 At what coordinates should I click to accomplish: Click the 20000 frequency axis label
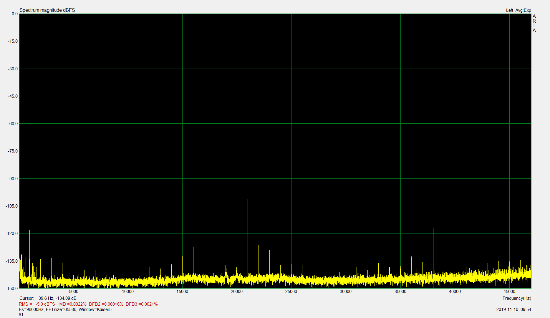coord(237,291)
